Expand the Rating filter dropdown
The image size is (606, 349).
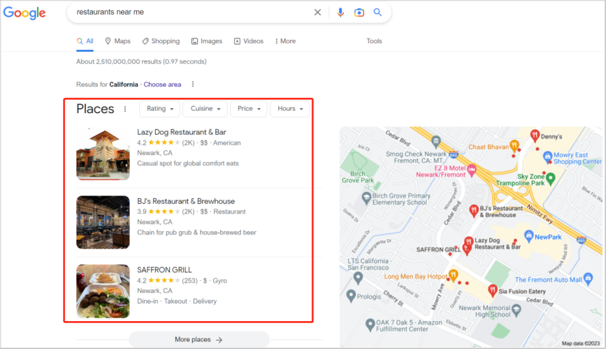point(159,109)
